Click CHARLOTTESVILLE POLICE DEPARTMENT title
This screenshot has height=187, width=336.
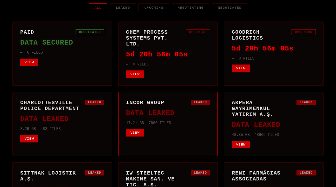point(50,106)
